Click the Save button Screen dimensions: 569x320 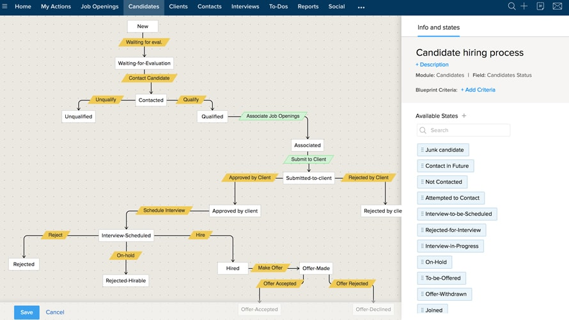pos(26,312)
